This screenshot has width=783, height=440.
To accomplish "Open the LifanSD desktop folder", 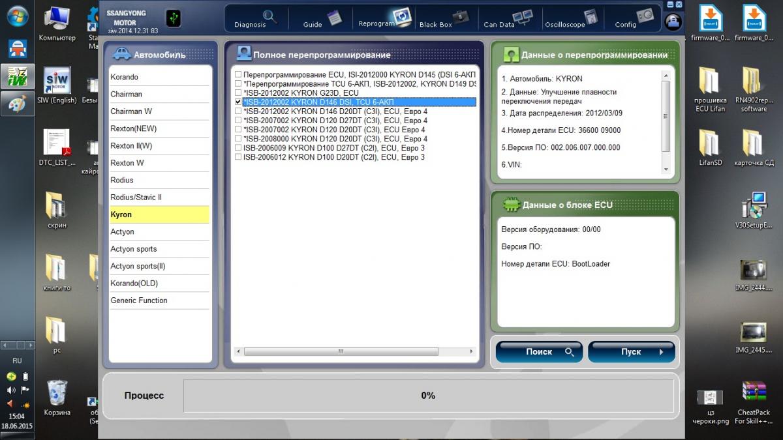I will click(710, 147).
